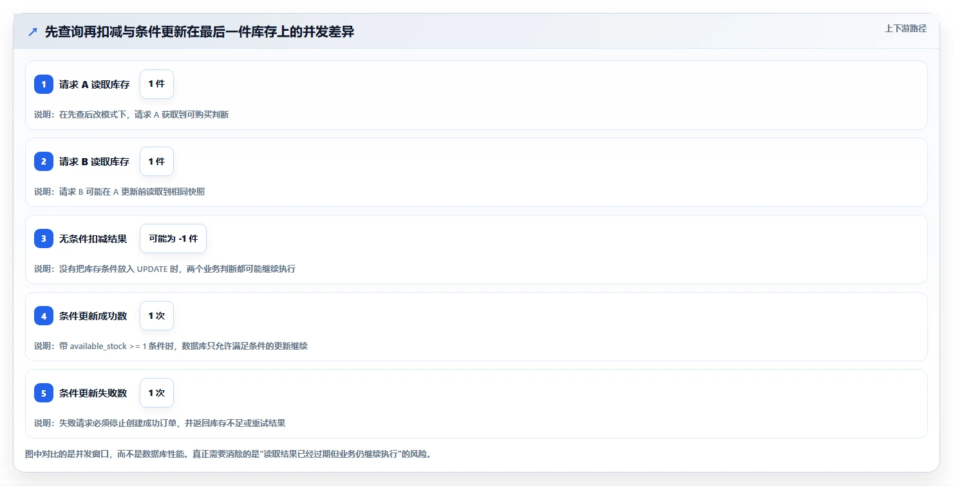The height and width of the screenshot is (486, 953).
Task: Click the 条件更新失败数 label
Action: [93, 393]
